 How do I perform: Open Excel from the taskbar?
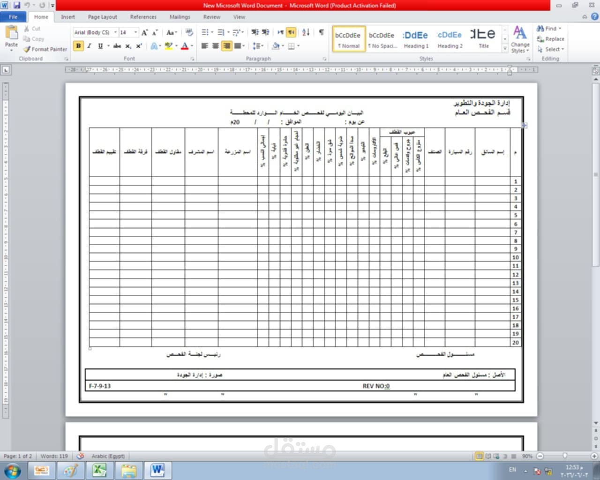tap(99, 471)
